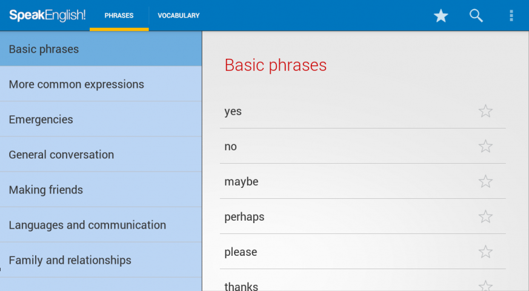Open search with the magnifier icon
The width and height of the screenshot is (529, 291).
pos(476,16)
